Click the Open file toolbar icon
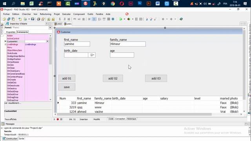Screen dimensions: 251x141 25,19
